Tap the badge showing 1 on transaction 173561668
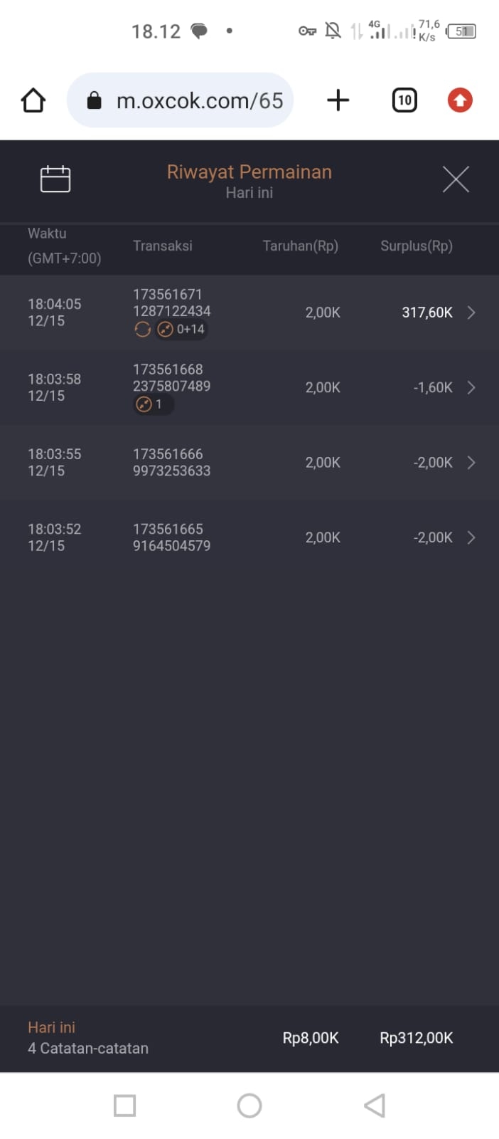This screenshot has width=499, height=1139. pyautogui.click(x=151, y=404)
